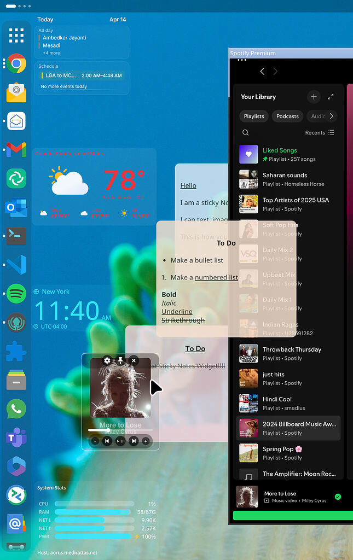
Task: Open the blue puzzle piece extensions app
Action: point(16,351)
